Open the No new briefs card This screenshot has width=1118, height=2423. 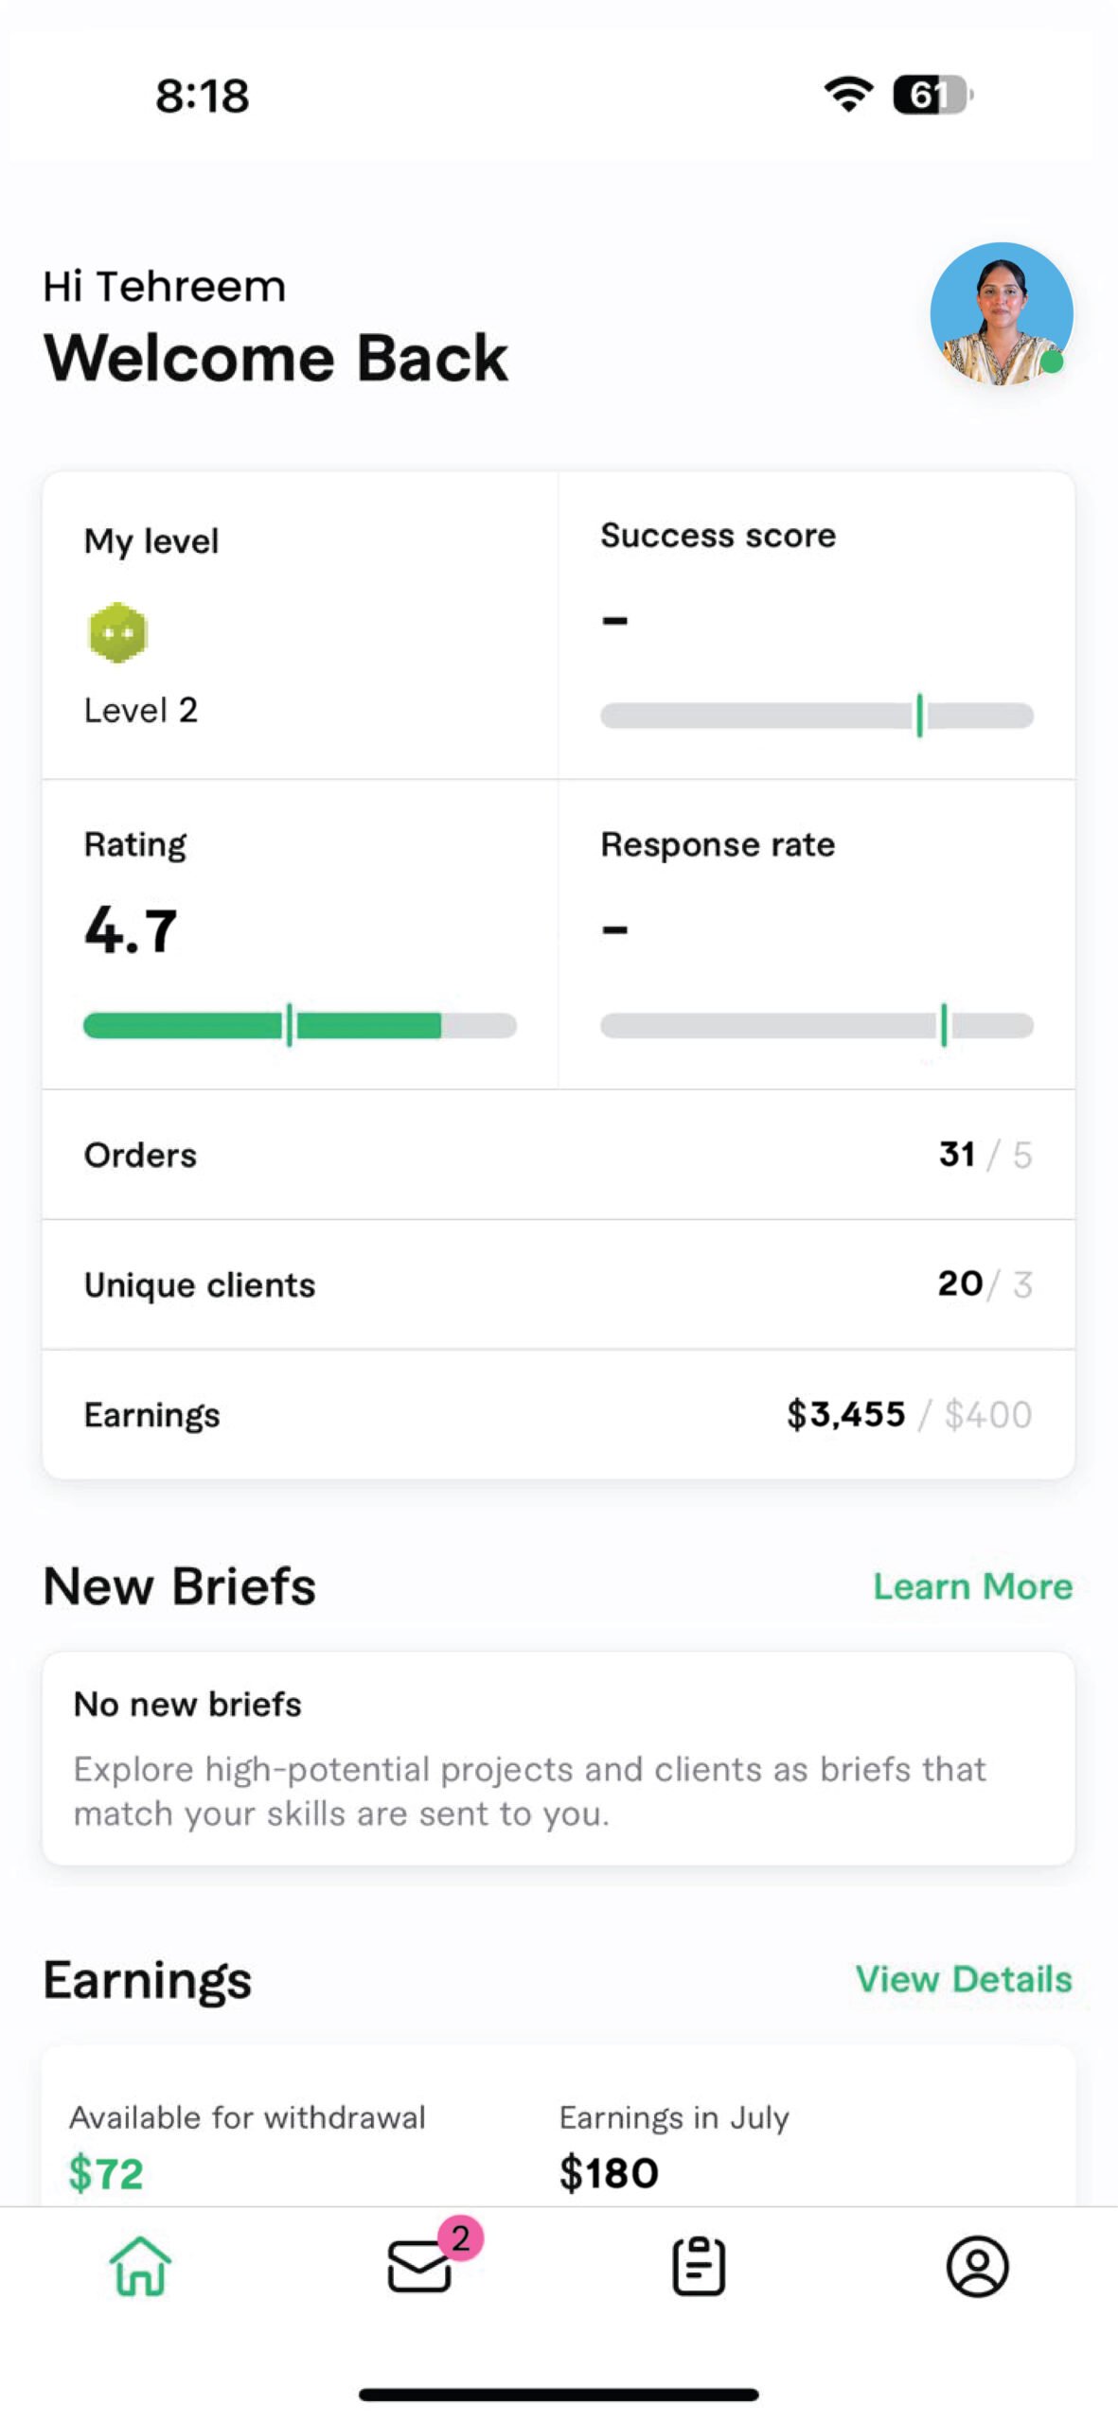[x=559, y=1759]
